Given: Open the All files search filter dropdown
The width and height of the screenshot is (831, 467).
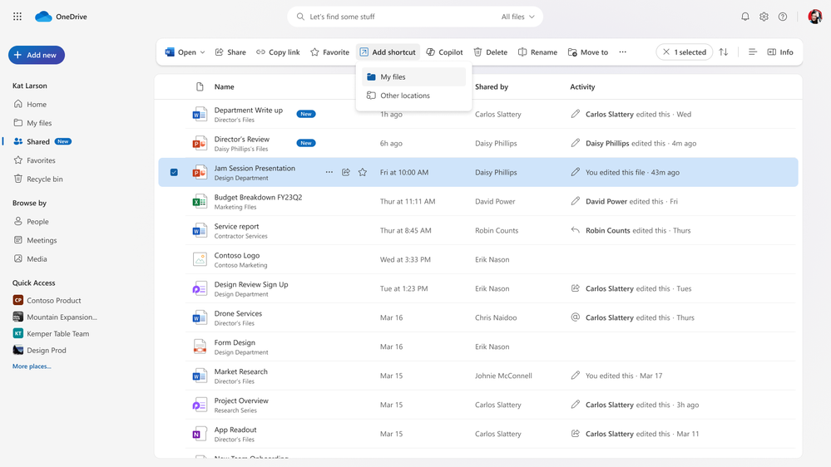Looking at the screenshot, I should [518, 17].
